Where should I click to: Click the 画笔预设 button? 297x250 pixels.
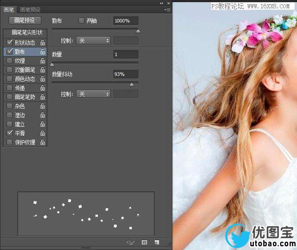point(25,20)
